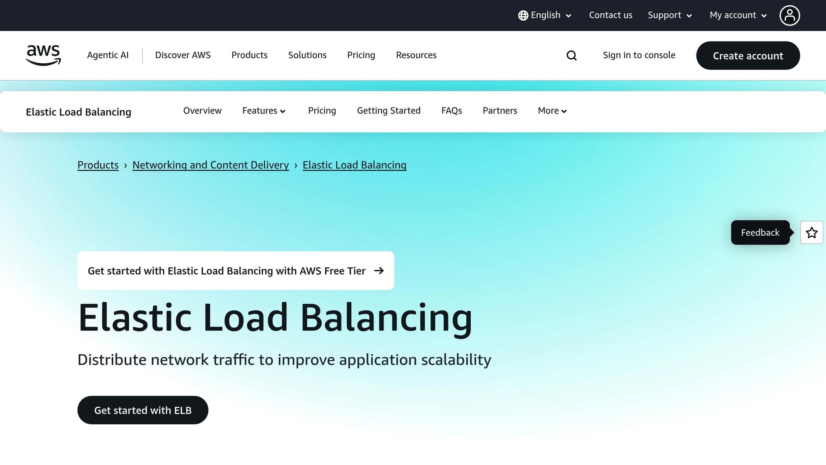826x465 pixels.
Task: Click Sign in to console
Action: click(x=639, y=55)
